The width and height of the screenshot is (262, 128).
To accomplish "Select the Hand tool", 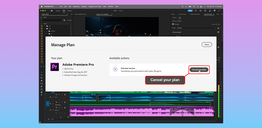I will [x=41, y=92].
